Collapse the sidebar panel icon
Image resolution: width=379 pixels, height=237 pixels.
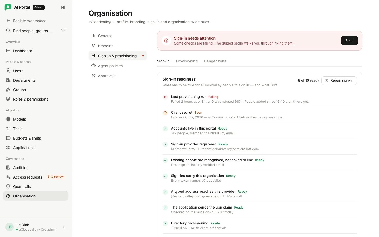(x=63, y=7)
